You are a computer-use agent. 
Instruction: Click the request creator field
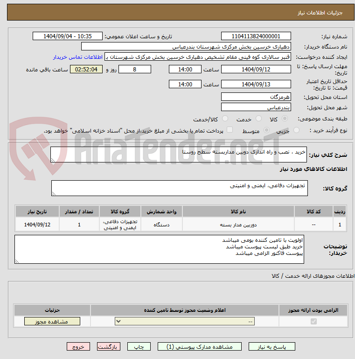coord(198,57)
